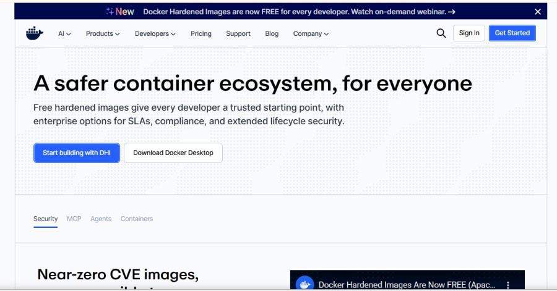This screenshot has width=557, height=291.
Task: Expand the Products dropdown menu
Action: (103, 34)
